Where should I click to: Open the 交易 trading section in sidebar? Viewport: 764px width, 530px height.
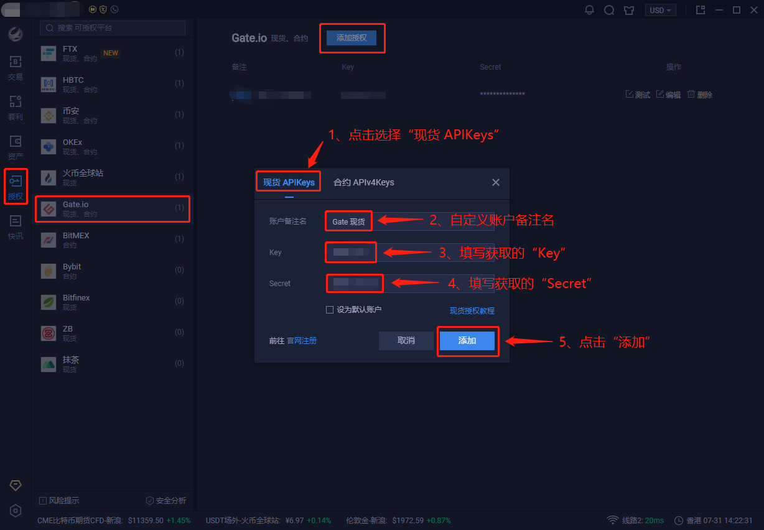pos(16,68)
